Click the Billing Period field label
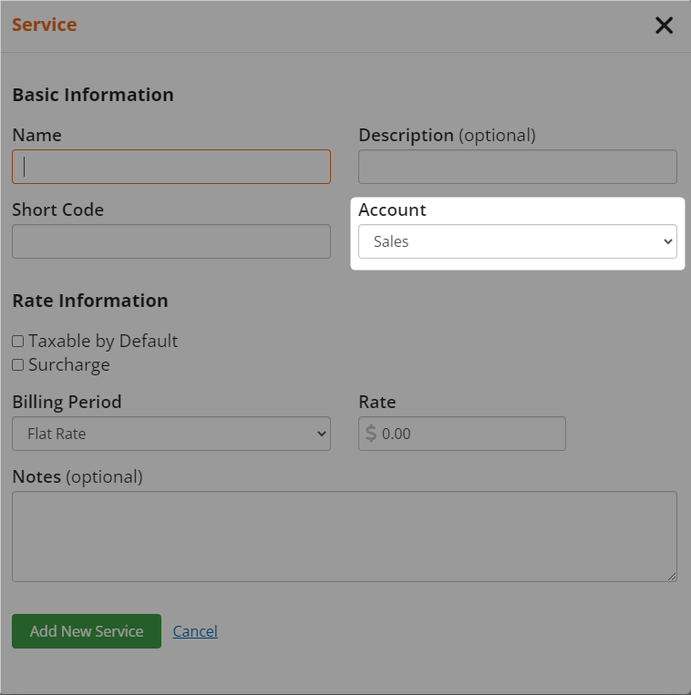The height and width of the screenshot is (695, 691). [x=67, y=402]
